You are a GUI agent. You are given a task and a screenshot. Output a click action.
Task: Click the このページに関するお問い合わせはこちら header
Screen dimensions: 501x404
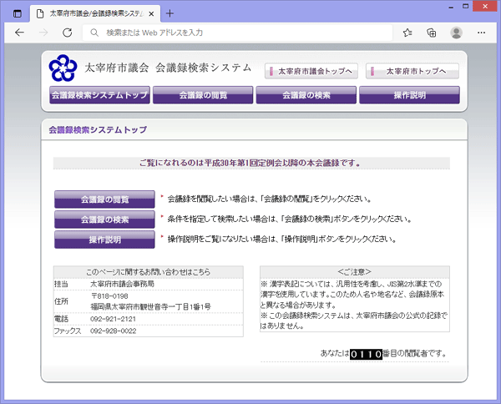(x=149, y=272)
